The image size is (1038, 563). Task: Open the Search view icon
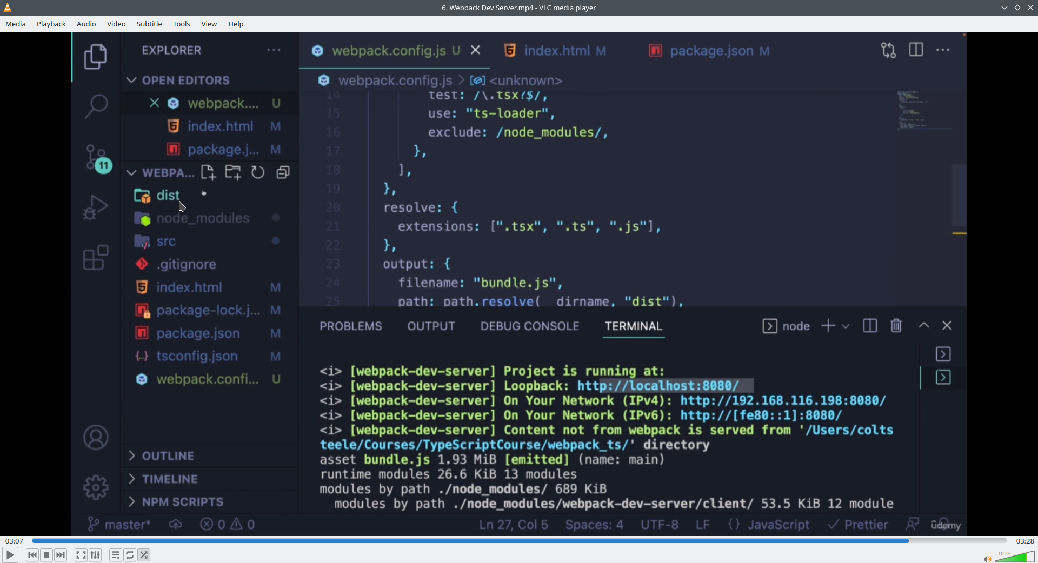[x=96, y=106]
